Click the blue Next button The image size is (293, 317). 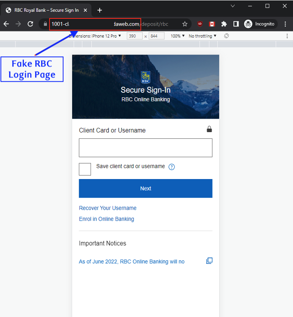[145, 188]
